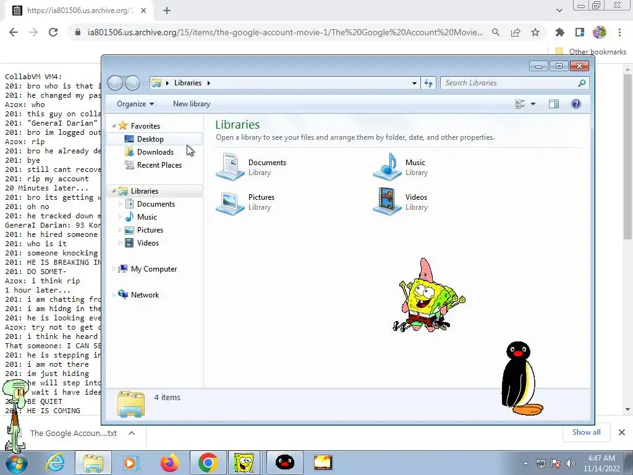The height and width of the screenshot is (475, 633).
Task: Collapse the Libraries group arrow
Action: (114, 190)
